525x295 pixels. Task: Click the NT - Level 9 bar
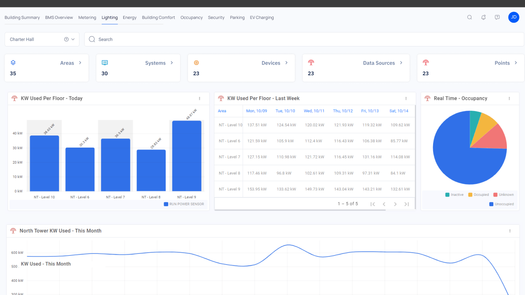point(187,156)
